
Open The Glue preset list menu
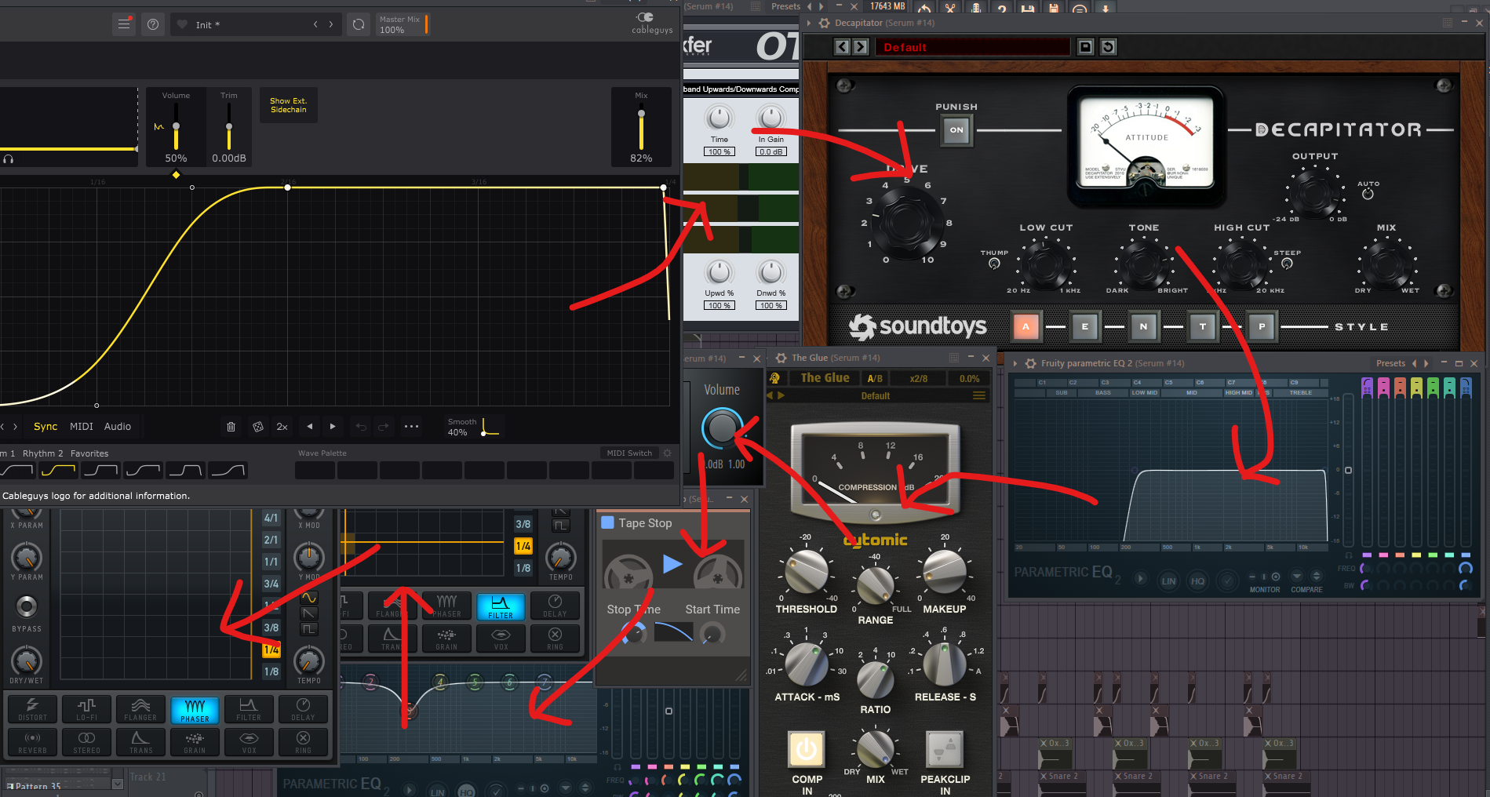pyautogui.click(x=979, y=396)
